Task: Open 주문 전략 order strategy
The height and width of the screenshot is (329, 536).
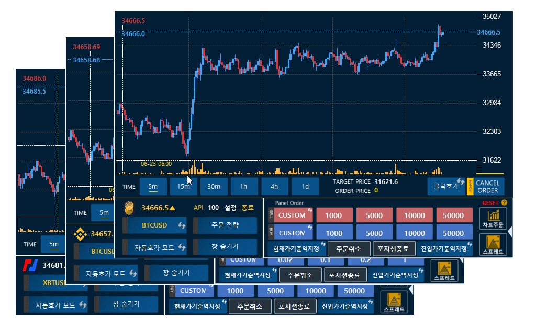Action: coord(225,225)
